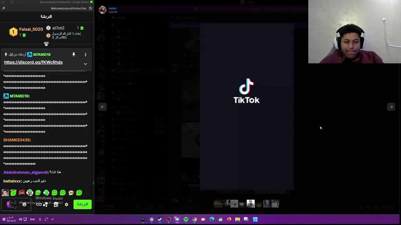Click the microphone tray icon
401x225 pixels.
click(x=40, y=219)
